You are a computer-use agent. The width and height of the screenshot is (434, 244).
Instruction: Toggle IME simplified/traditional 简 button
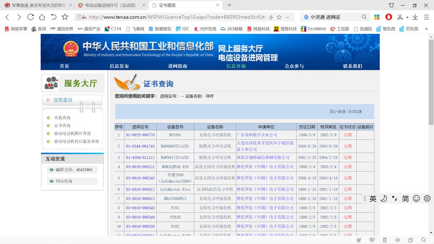[405, 198]
